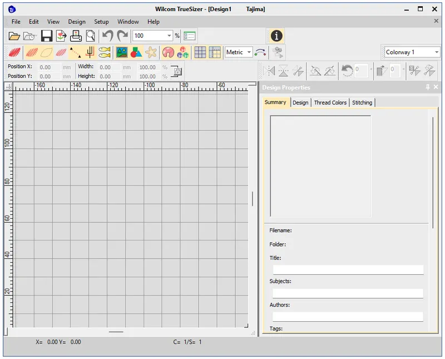
Task: Open the Colorway 1 dropdown
Action: pyautogui.click(x=437, y=52)
